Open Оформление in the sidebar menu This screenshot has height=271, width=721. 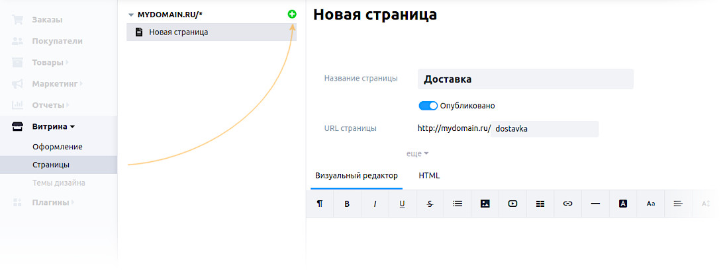point(58,147)
